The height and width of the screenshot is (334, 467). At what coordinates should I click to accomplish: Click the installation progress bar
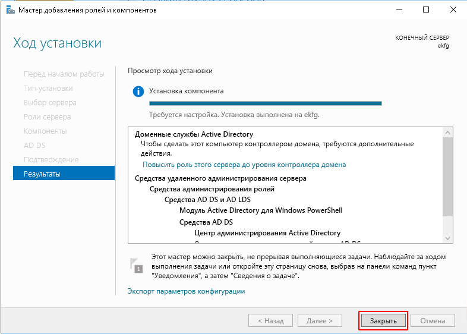[x=266, y=103]
